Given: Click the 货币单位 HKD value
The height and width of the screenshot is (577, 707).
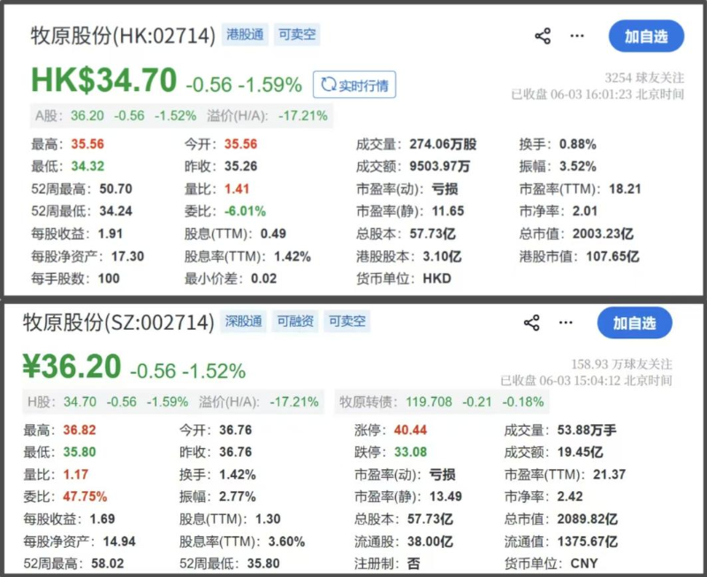Looking at the screenshot, I should pyautogui.click(x=437, y=278).
